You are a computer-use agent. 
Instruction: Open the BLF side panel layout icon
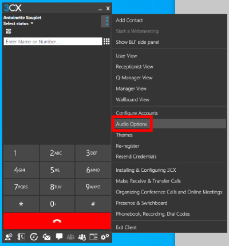93,237
